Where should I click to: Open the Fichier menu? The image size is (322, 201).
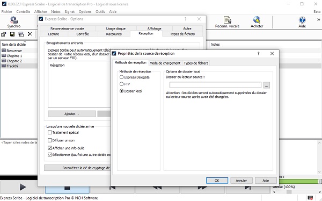click(x=6, y=12)
